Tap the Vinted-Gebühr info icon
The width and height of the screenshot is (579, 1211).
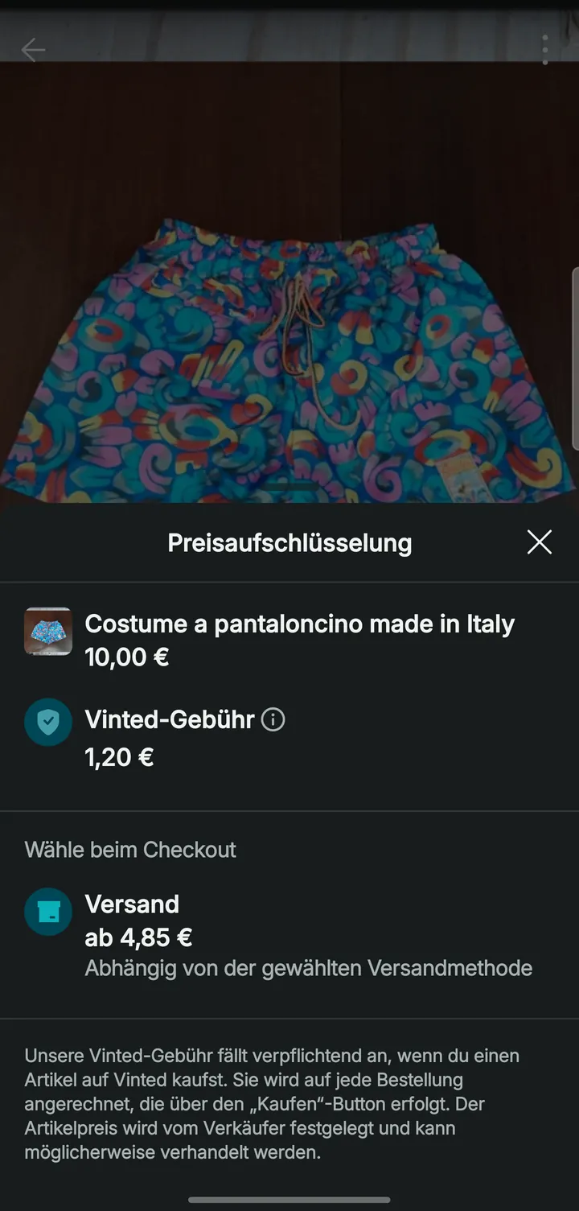tap(273, 719)
